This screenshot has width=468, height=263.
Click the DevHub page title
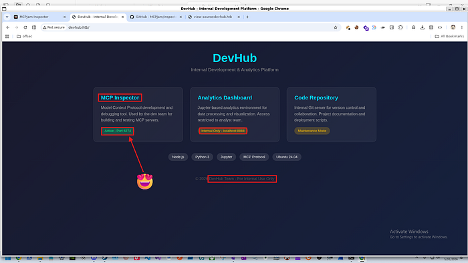coord(235,58)
